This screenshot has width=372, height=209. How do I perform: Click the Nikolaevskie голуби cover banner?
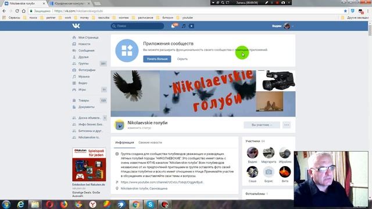(203, 93)
